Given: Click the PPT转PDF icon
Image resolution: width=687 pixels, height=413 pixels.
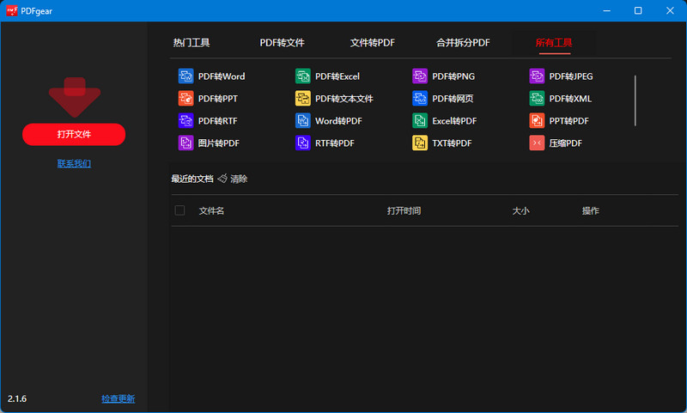Looking at the screenshot, I should (536, 121).
